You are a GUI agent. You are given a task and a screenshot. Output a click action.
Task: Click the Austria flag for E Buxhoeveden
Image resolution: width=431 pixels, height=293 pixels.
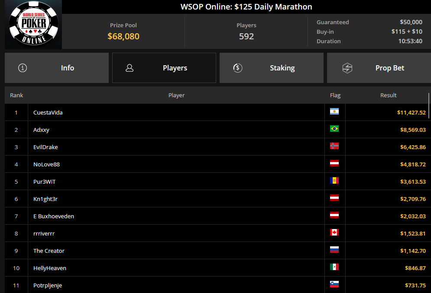pyautogui.click(x=334, y=215)
